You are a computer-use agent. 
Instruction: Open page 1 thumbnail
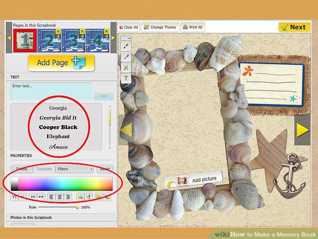coord(25,40)
